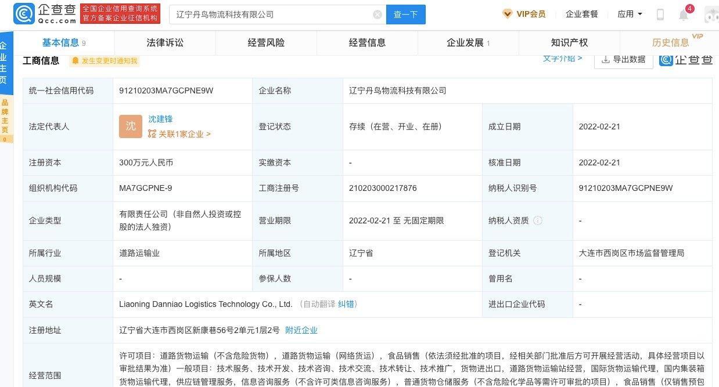Image resolution: width=719 pixels, height=387 pixels.
Task: Select 大连市西岗区市场监督管理局 registration authority
Action: pyautogui.click(x=632, y=253)
